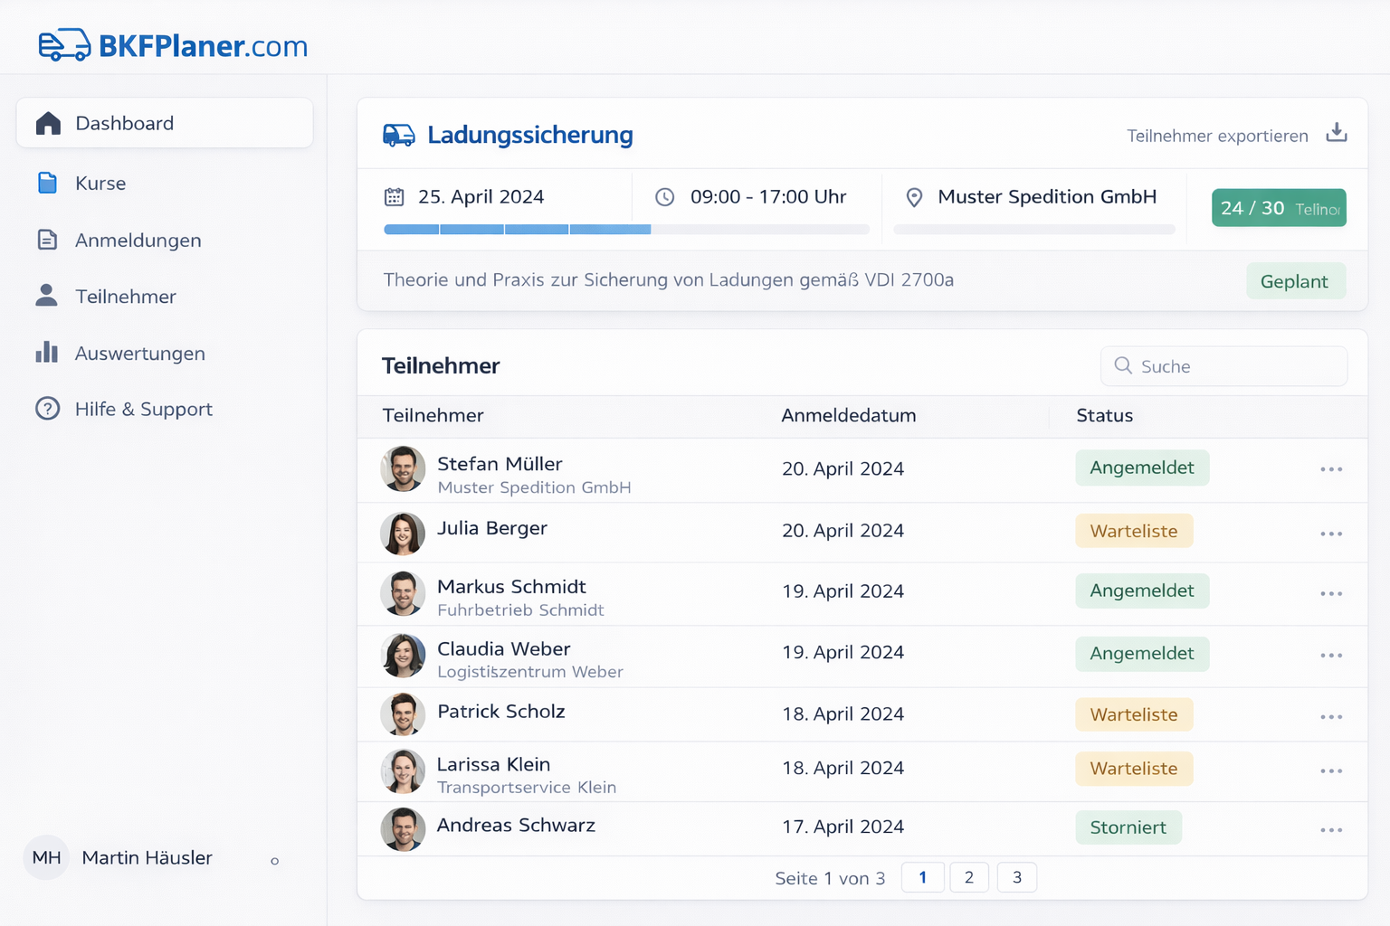Screen dimensions: 1390x926
Task: Click the Anmeldungen list icon
Action: [48, 240]
